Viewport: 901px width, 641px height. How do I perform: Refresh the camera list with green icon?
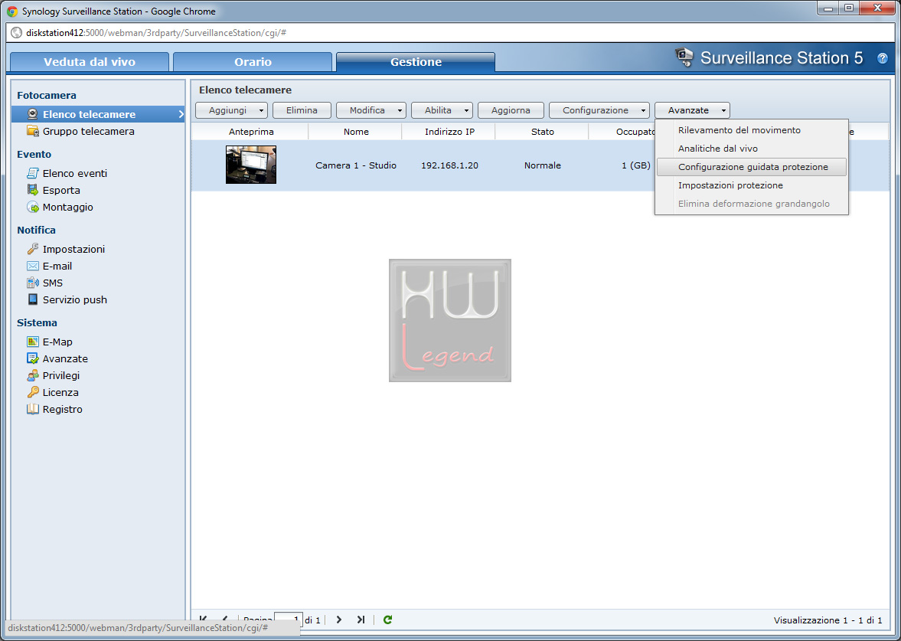click(x=387, y=619)
